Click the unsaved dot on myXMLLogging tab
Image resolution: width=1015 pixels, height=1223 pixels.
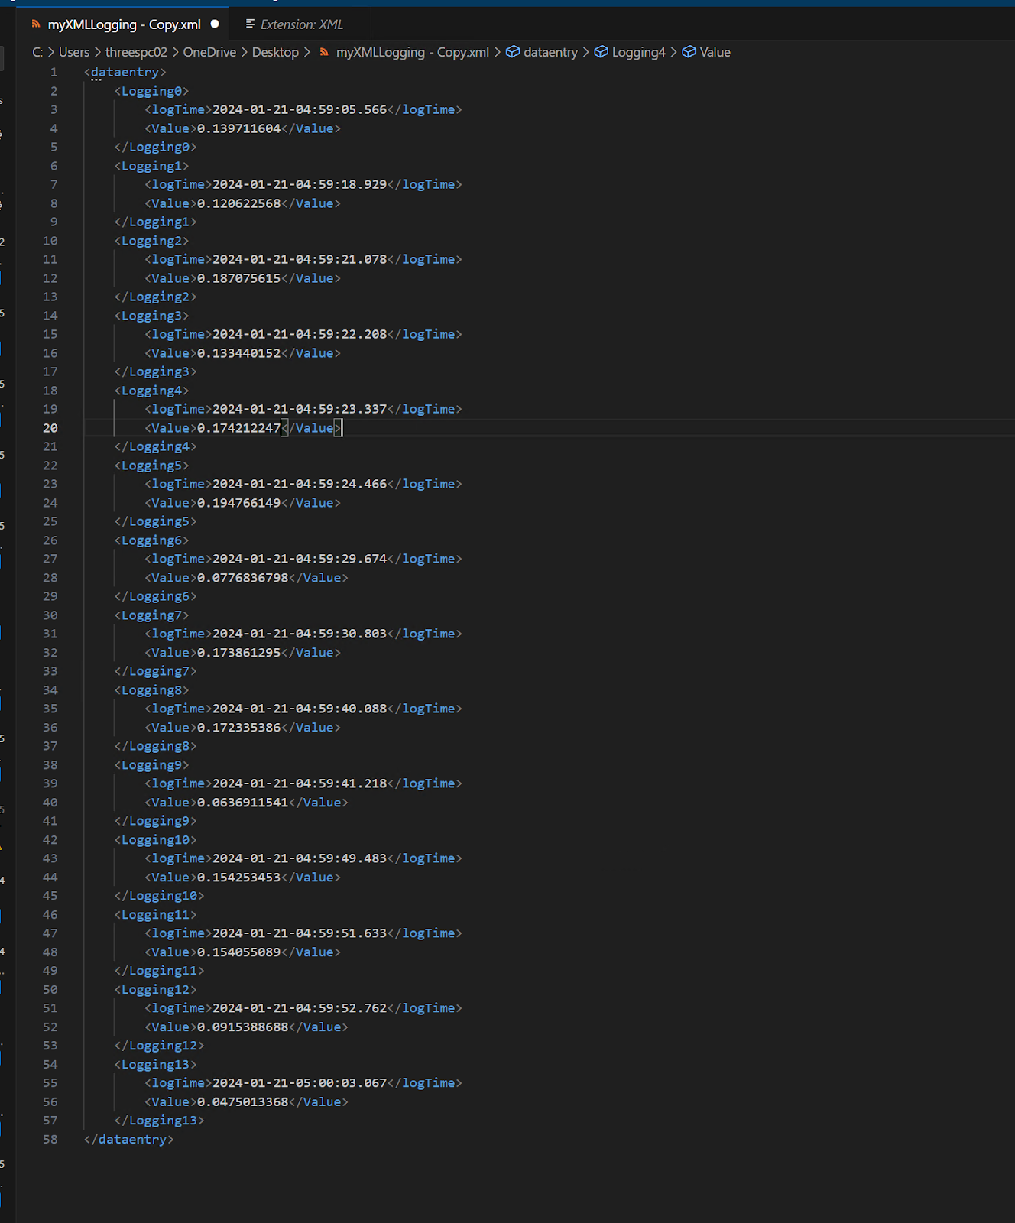pos(215,24)
